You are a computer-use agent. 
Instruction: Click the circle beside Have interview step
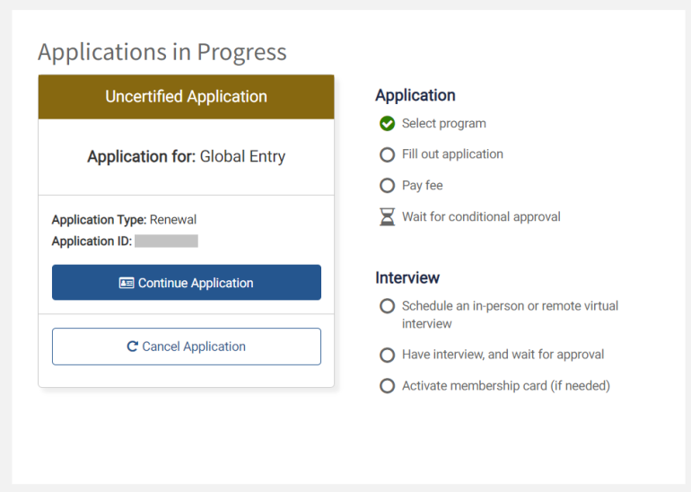tap(387, 355)
